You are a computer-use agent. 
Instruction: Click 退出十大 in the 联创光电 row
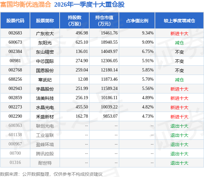179,126
